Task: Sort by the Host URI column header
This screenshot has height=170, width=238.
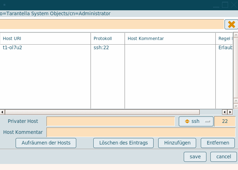Action: pos(45,39)
